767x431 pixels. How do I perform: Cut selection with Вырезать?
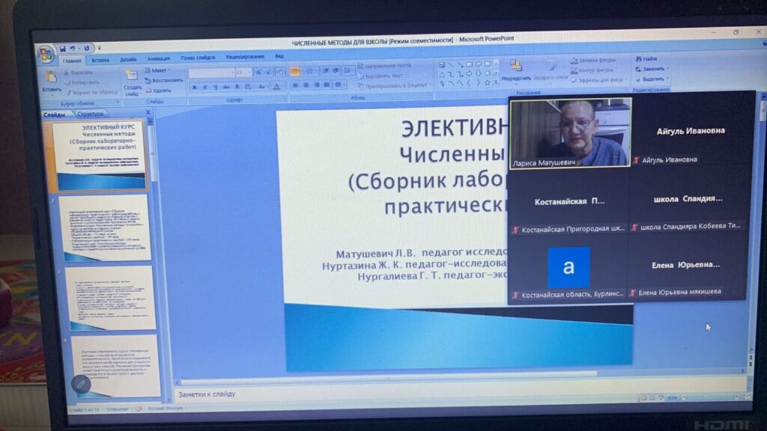(78, 73)
